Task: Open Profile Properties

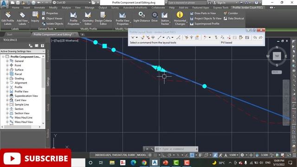Action: (x=73, y=19)
